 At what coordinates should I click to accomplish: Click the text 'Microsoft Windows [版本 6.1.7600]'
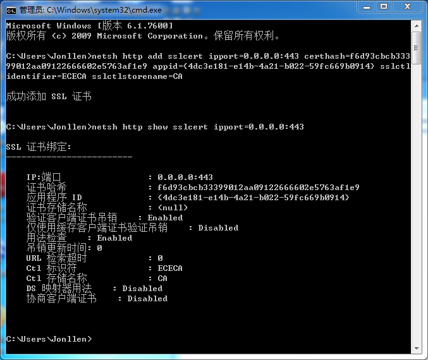pyautogui.click(x=90, y=26)
